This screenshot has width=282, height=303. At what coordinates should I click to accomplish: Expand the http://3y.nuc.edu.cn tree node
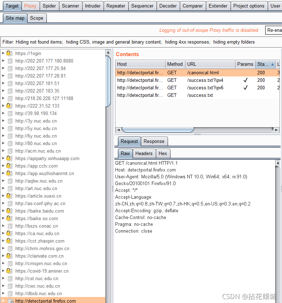pyautogui.click(x=3, y=120)
